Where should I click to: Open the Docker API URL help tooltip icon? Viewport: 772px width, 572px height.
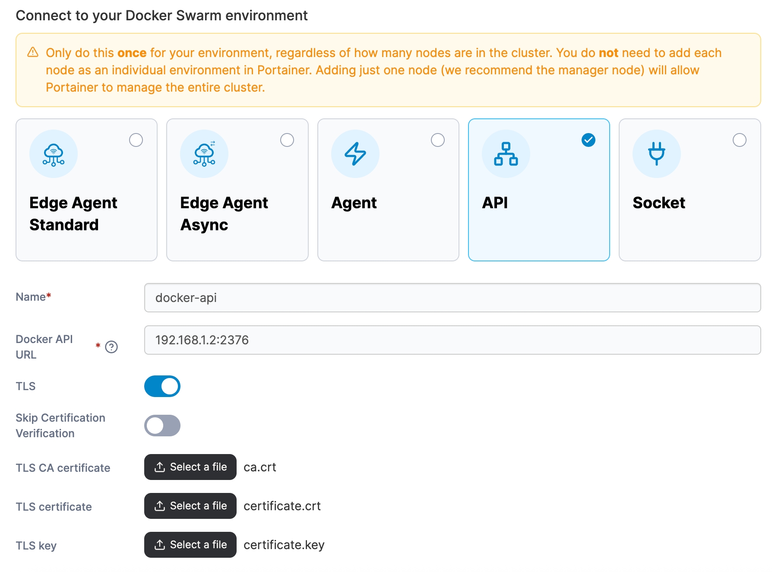coord(111,347)
